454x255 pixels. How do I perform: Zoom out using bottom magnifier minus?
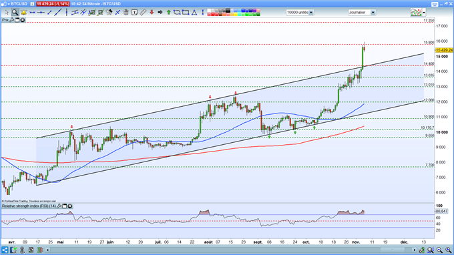(x=439, y=250)
